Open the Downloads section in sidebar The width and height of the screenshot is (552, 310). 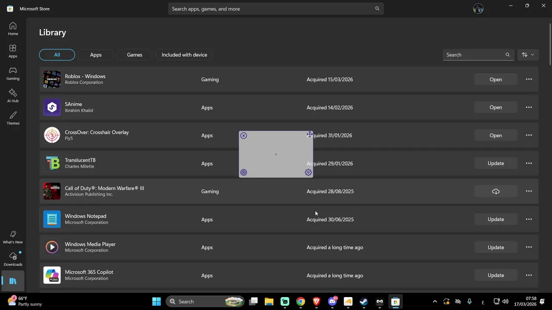13,260
